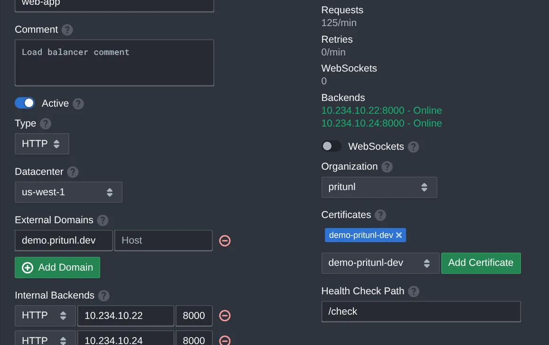Screen dimensions: 549x345
Task: Click the Add Certificate button
Action: (x=481, y=263)
